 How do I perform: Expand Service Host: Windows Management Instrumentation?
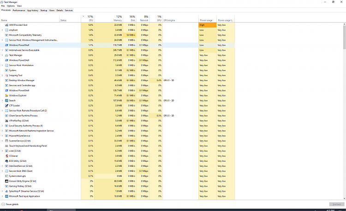(x=2, y=40)
